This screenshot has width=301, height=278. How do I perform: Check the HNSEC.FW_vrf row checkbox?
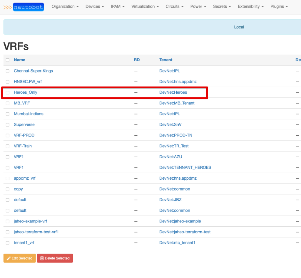click(7, 82)
